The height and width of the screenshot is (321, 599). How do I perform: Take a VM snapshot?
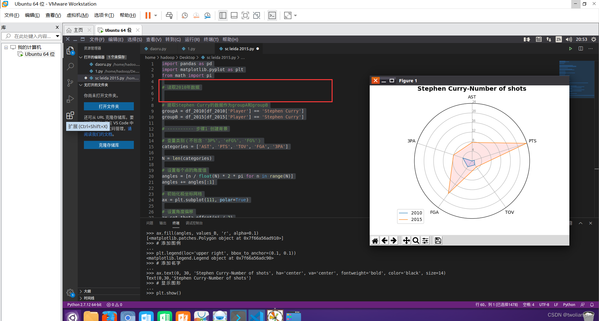tap(185, 15)
